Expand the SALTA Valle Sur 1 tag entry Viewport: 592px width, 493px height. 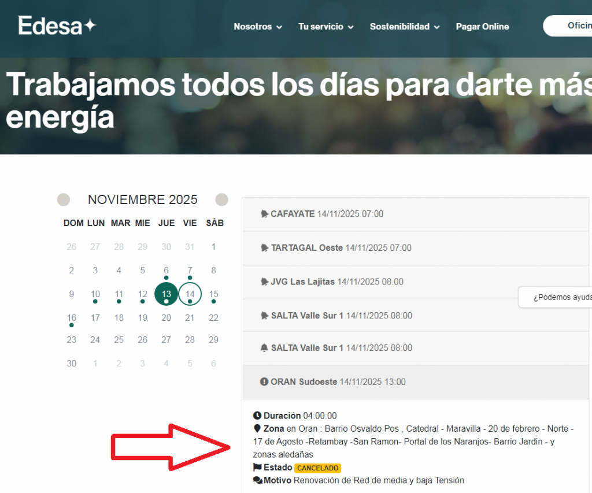pyautogui.click(x=415, y=316)
